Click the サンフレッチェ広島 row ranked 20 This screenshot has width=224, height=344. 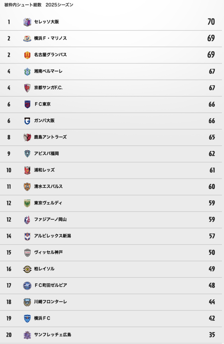(111, 335)
